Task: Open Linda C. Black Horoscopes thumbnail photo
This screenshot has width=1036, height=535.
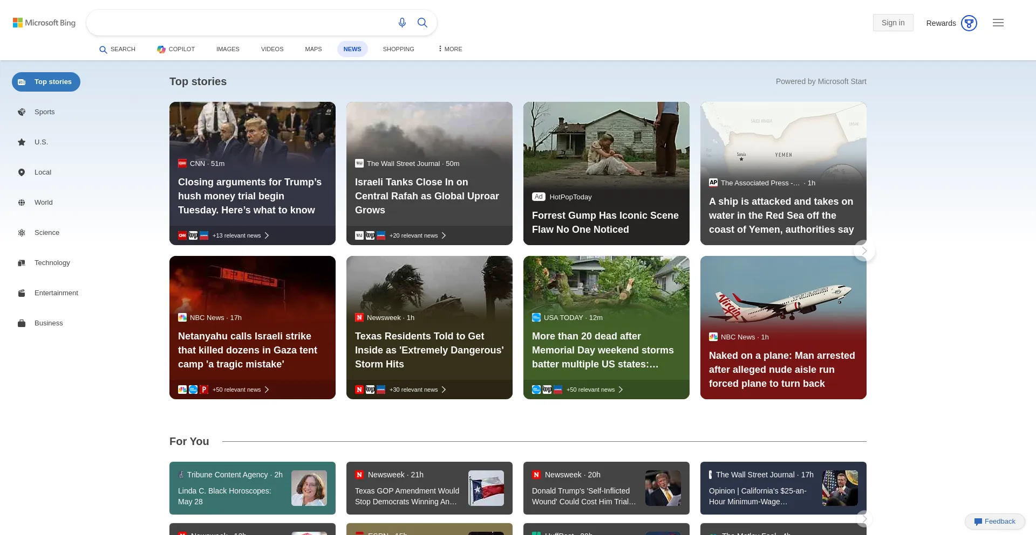Action: (309, 488)
